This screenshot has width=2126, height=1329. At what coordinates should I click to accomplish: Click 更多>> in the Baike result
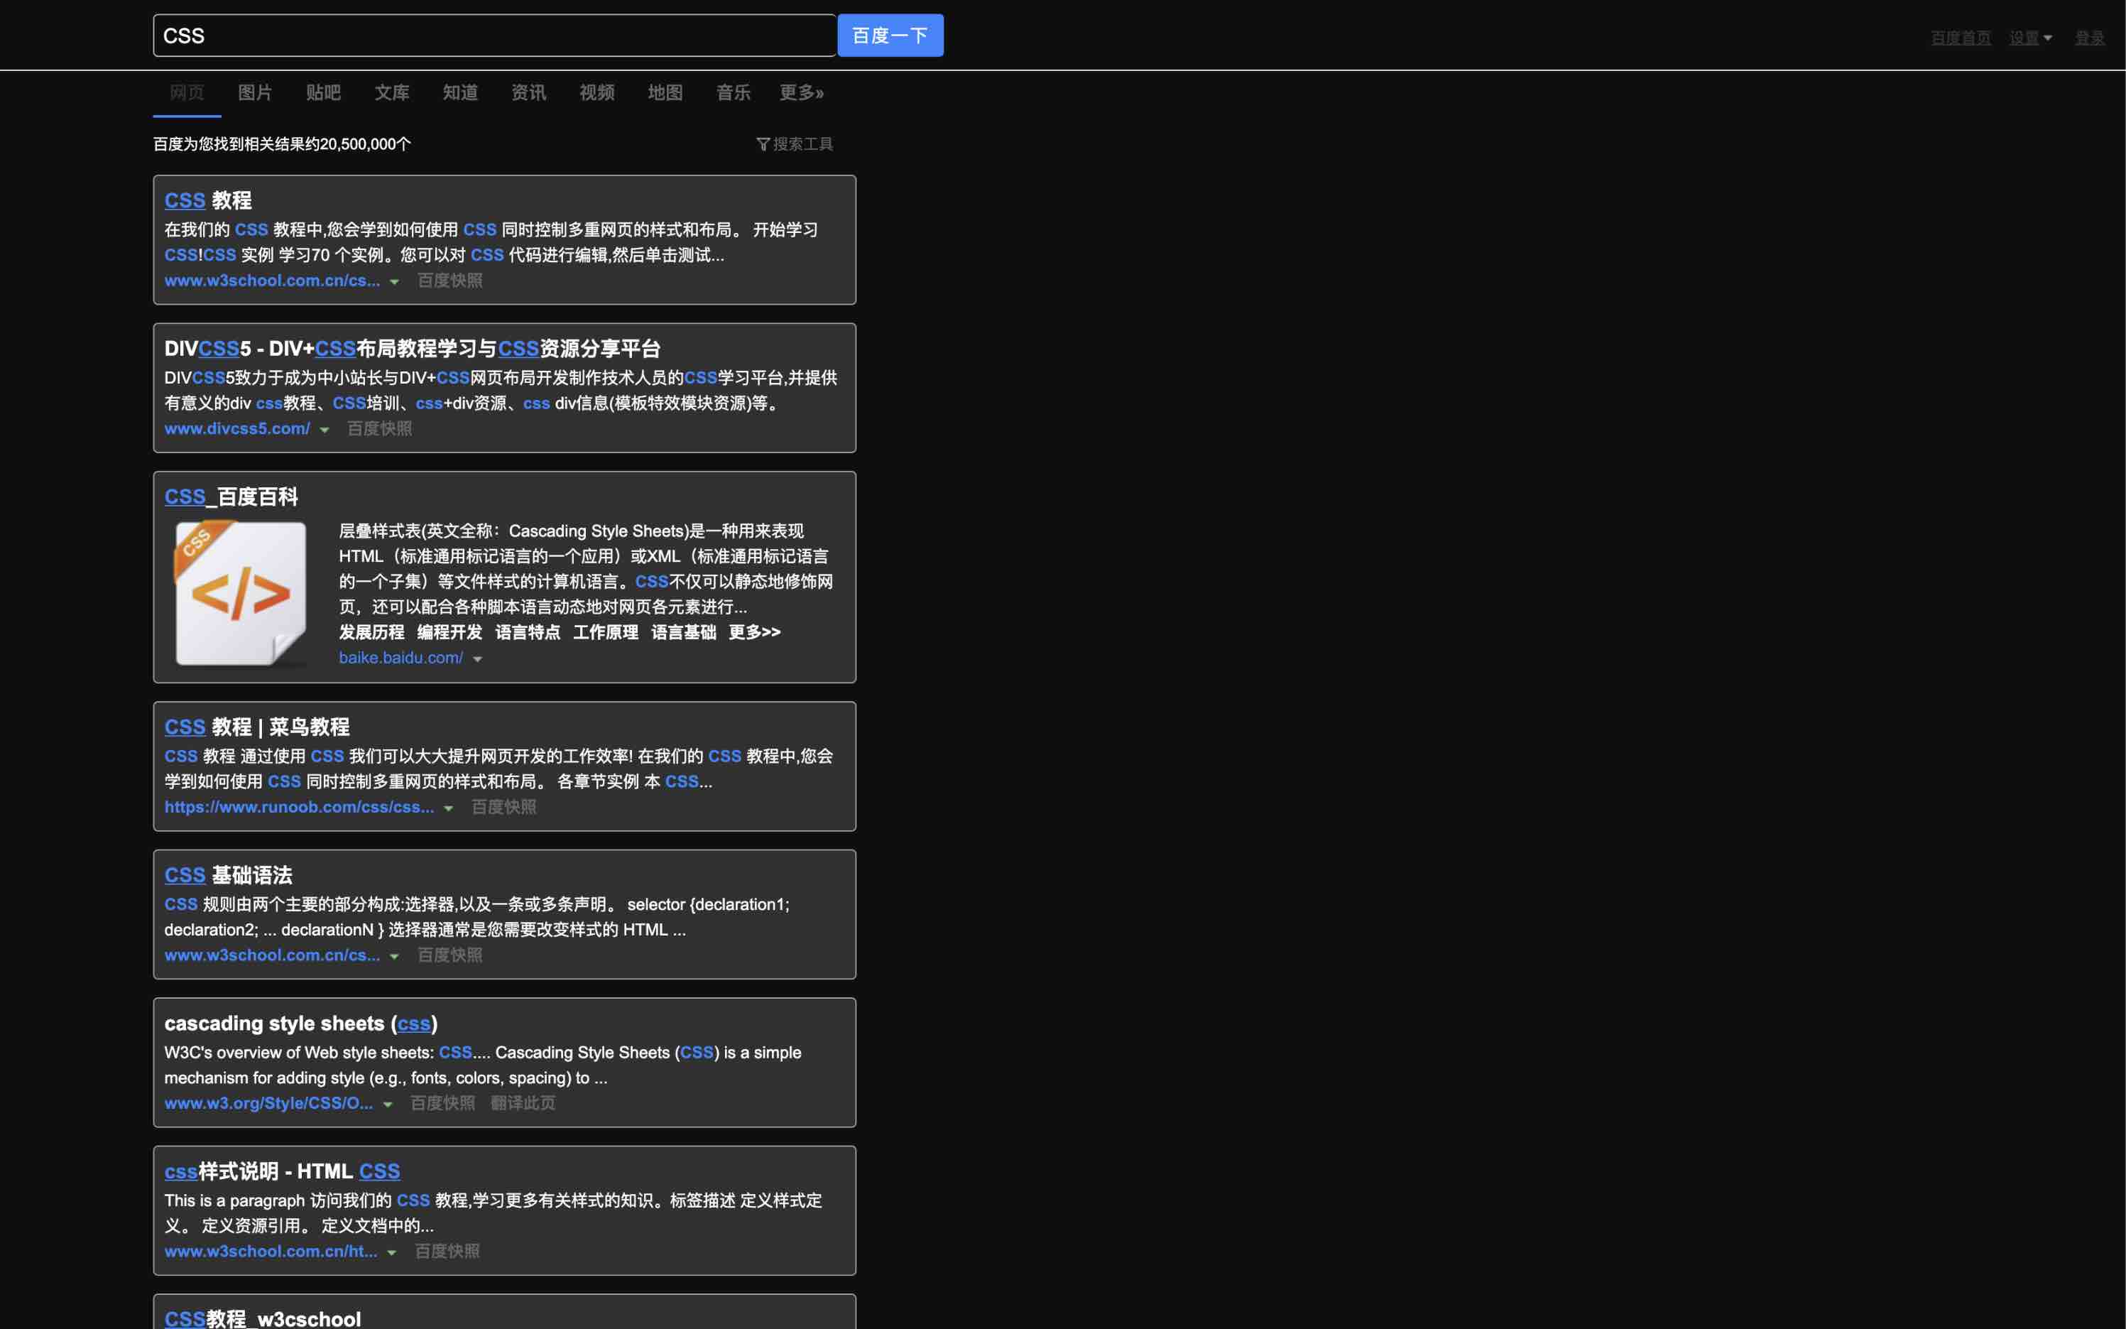point(755,633)
